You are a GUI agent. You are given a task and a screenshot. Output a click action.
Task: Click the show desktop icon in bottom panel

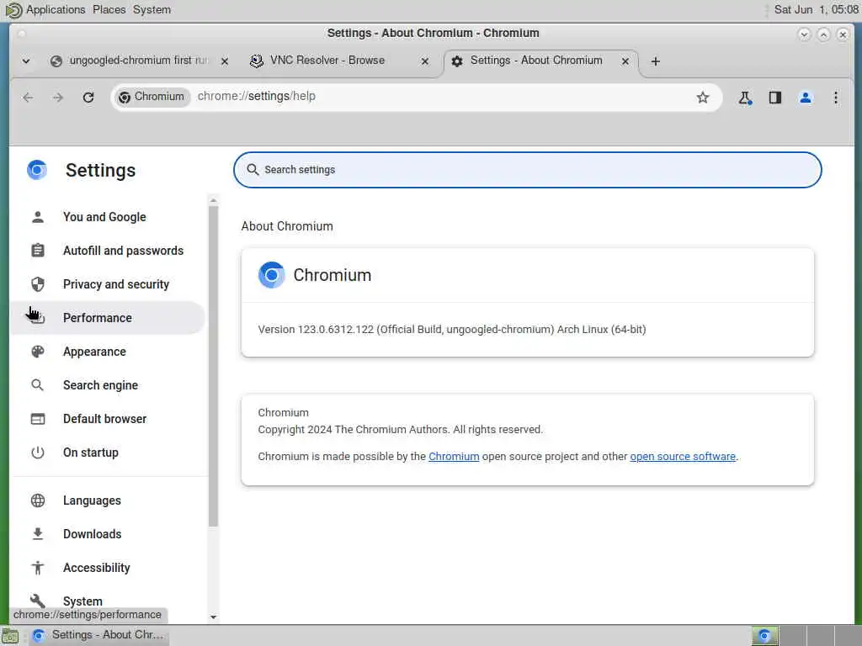(10, 636)
